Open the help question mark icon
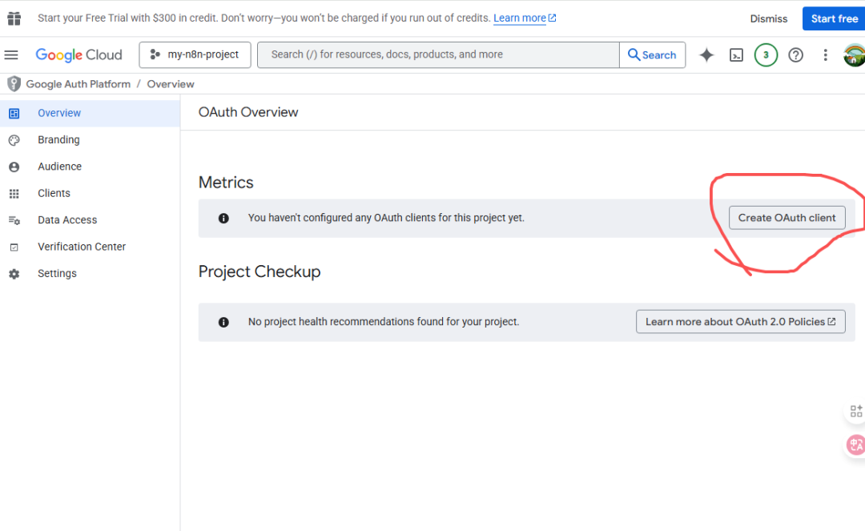Viewport: 865px width, 531px height. (795, 55)
